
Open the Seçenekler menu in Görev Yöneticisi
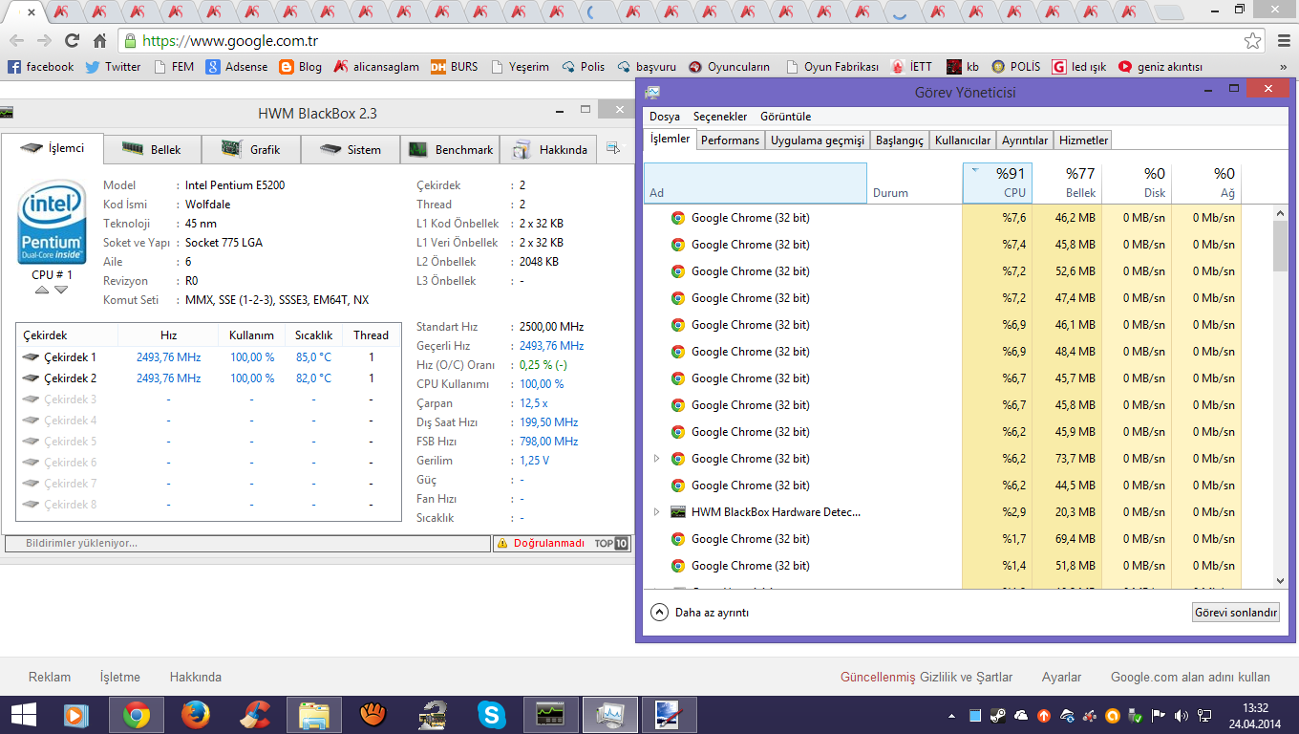(720, 117)
